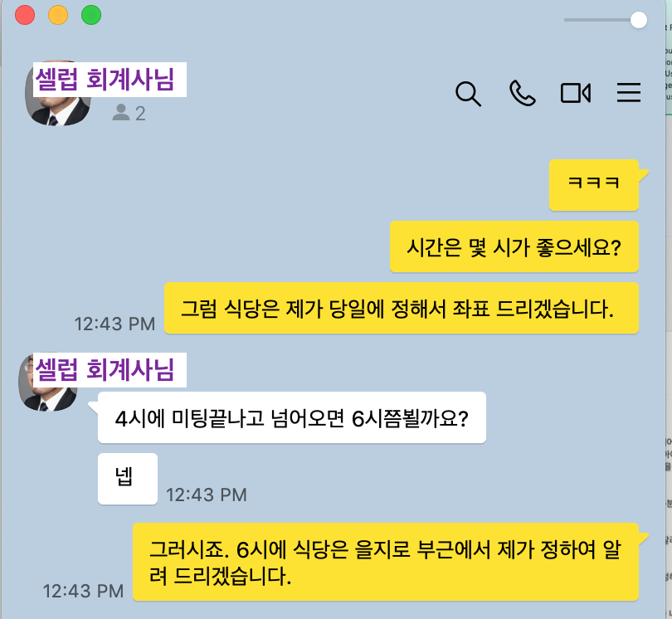
Task: Start a video call with camera icon
Action: [576, 93]
